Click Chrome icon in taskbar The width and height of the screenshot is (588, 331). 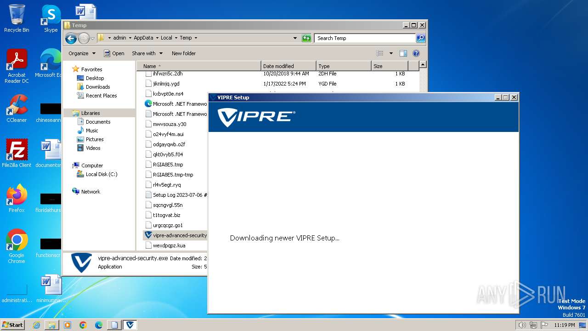(x=83, y=325)
